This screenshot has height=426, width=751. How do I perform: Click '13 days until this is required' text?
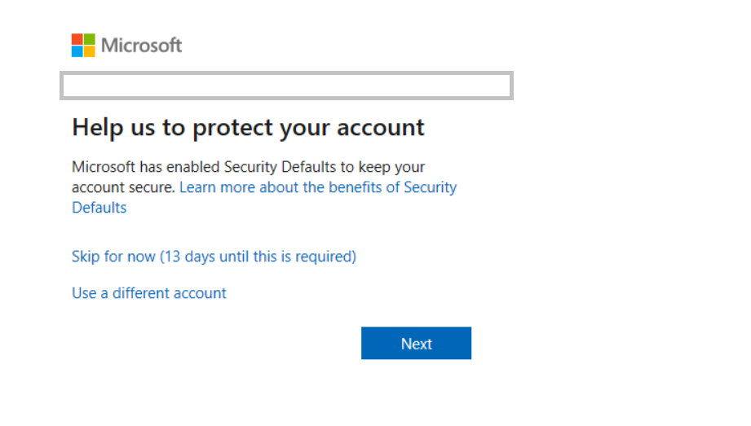258,257
